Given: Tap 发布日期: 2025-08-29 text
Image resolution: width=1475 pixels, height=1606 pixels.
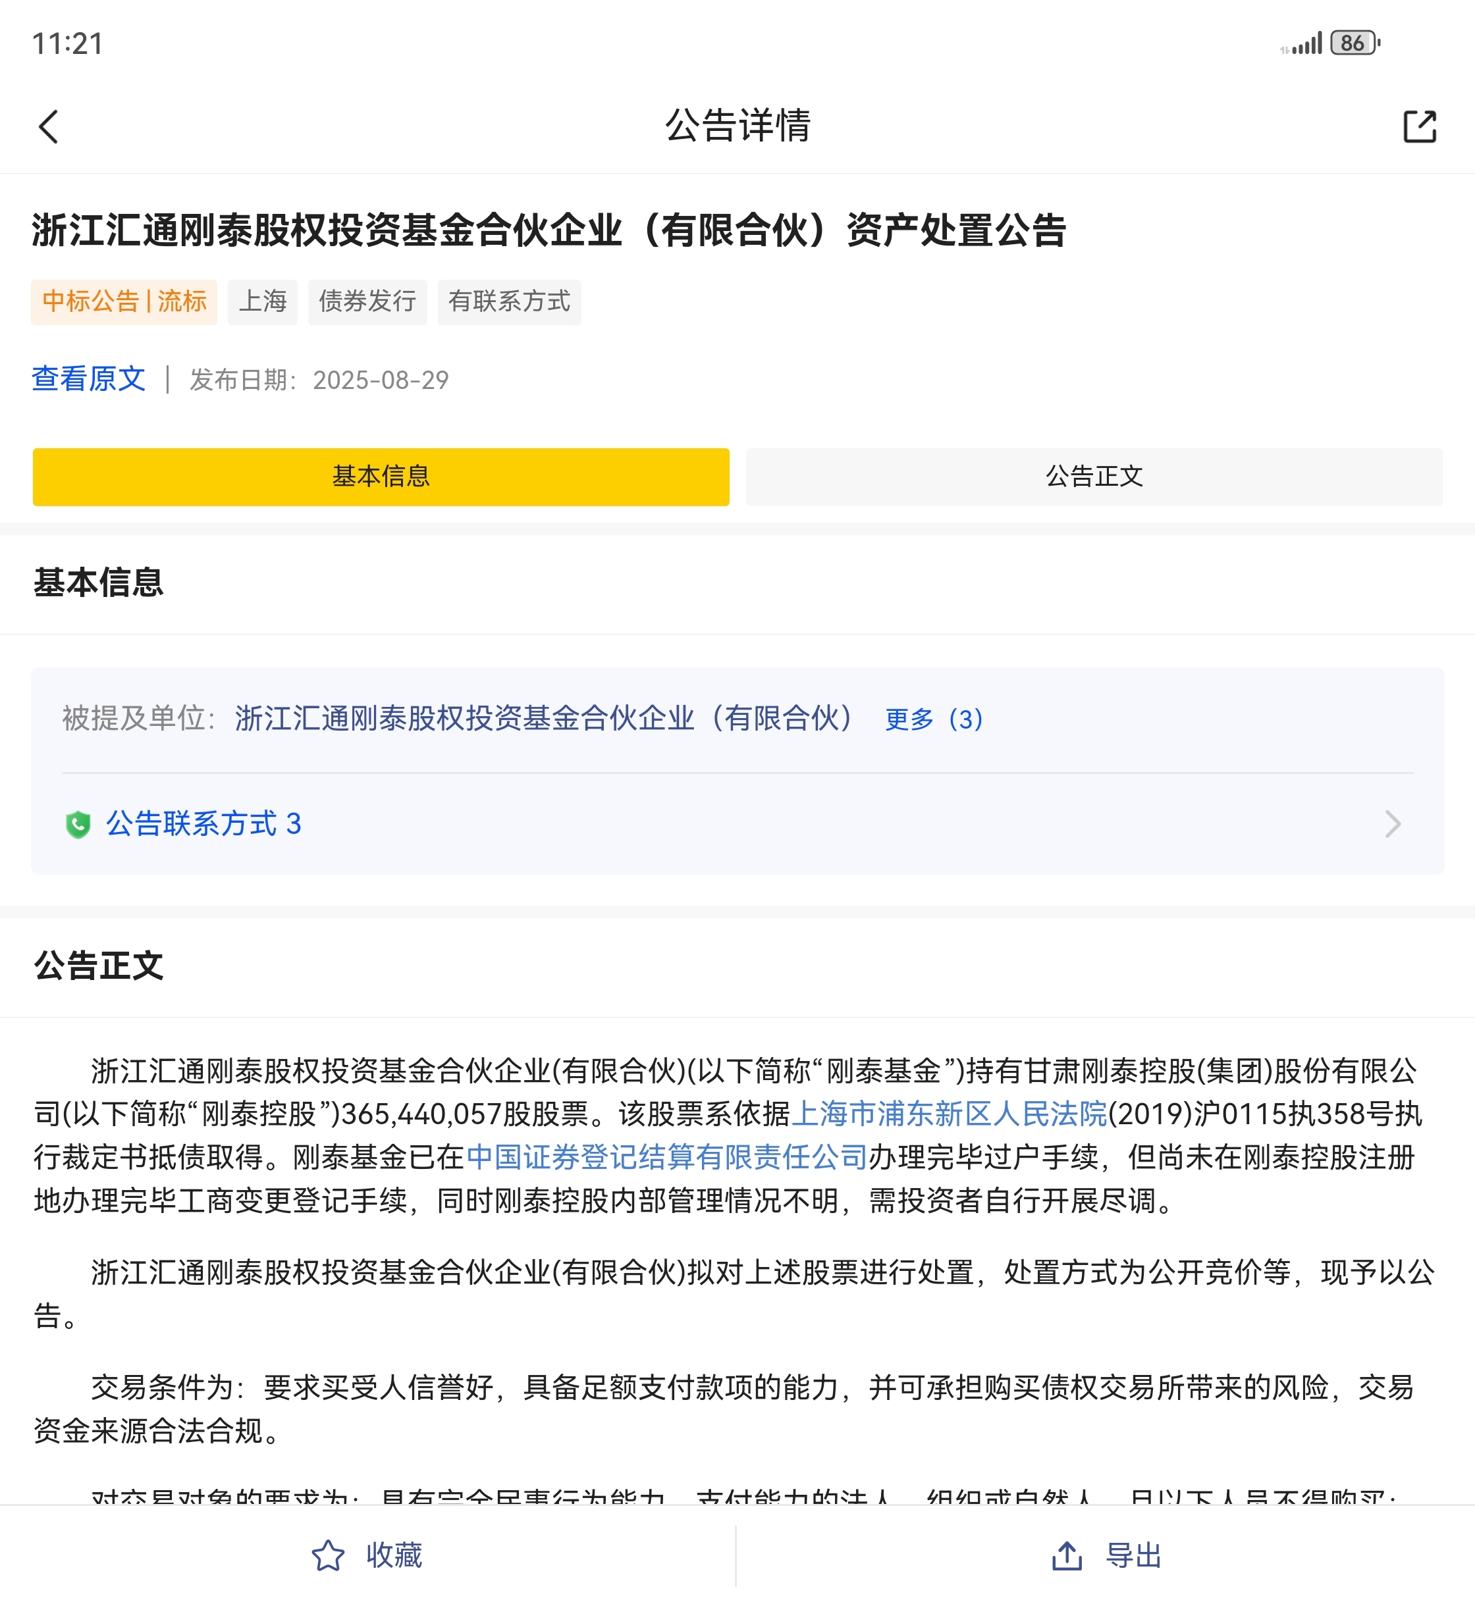Looking at the screenshot, I should point(319,380).
